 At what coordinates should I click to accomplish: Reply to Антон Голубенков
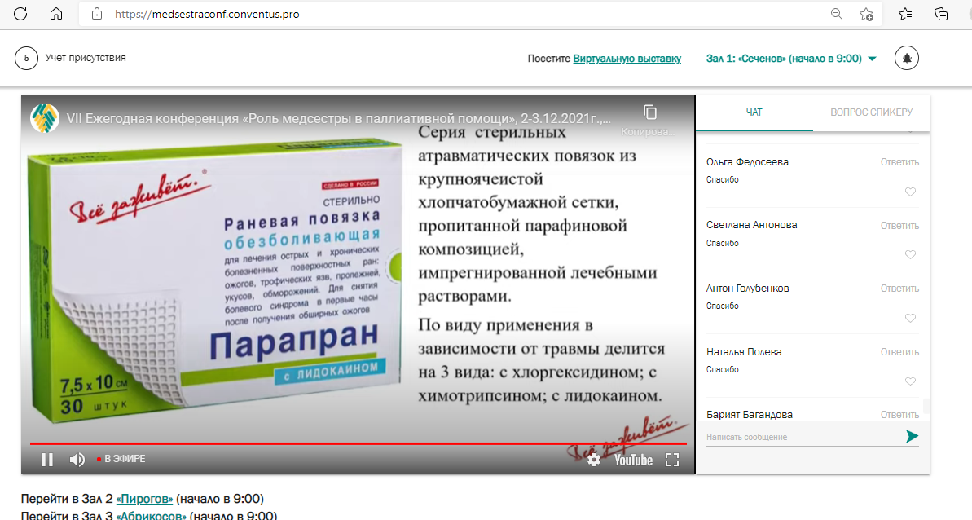click(899, 289)
